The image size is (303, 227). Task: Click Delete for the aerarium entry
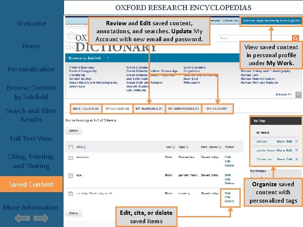(x=229, y=166)
